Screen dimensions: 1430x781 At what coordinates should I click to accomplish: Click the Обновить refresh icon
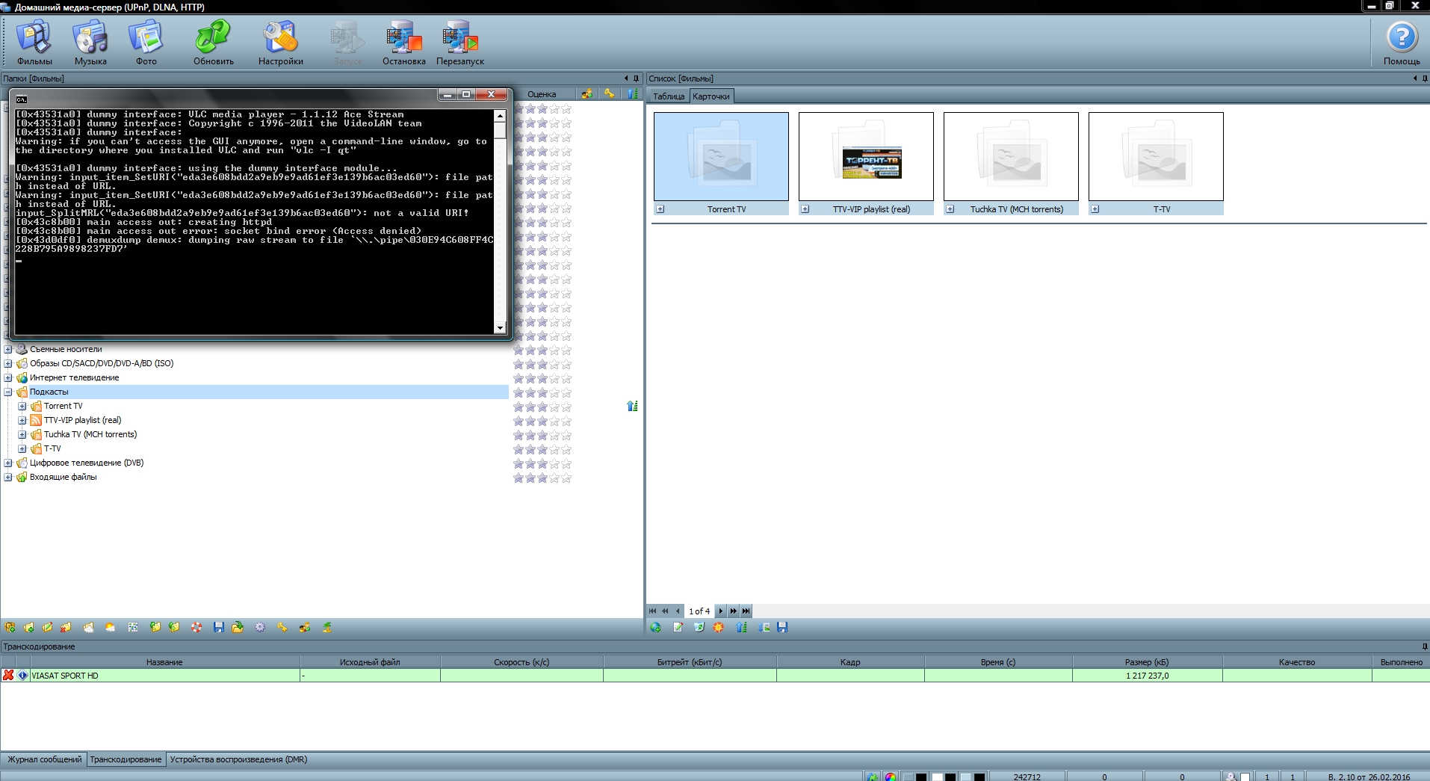pos(214,37)
